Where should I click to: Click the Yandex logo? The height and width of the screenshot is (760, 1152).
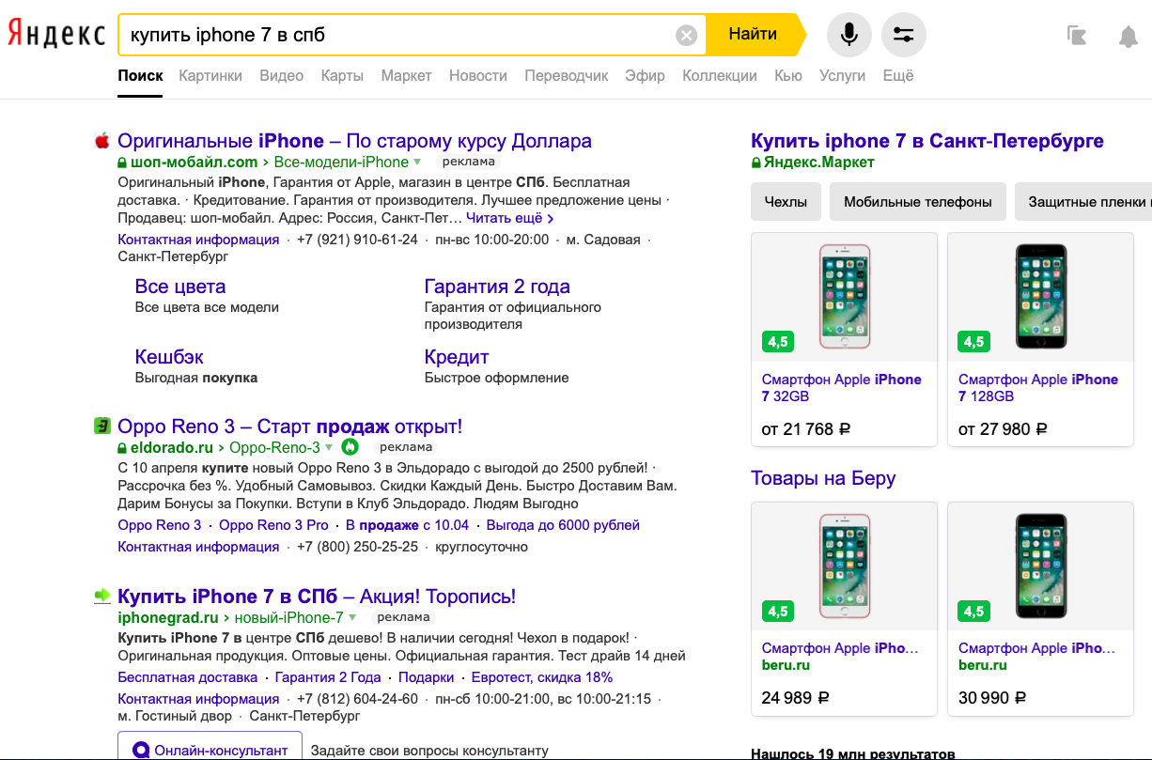click(56, 35)
